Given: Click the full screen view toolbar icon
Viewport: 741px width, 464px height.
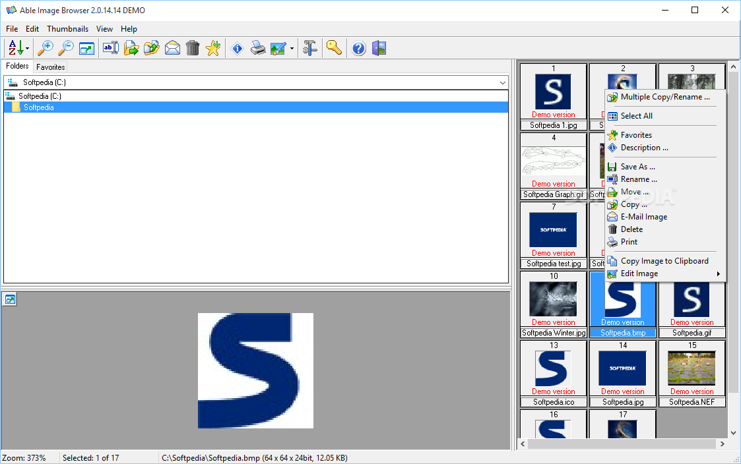Looking at the screenshot, I should tap(87, 48).
